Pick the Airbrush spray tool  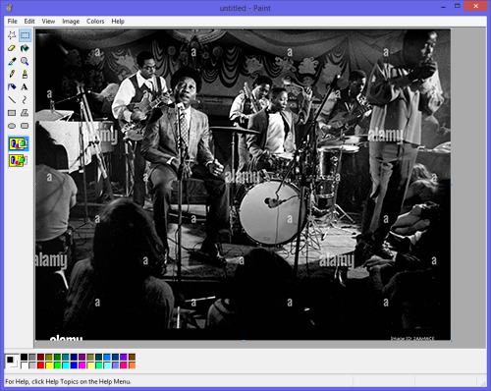(12, 87)
